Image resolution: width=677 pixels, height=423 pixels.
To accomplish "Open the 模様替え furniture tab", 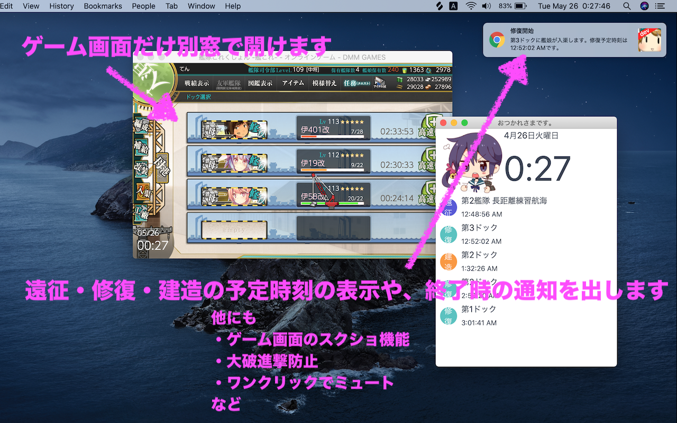I will [324, 83].
